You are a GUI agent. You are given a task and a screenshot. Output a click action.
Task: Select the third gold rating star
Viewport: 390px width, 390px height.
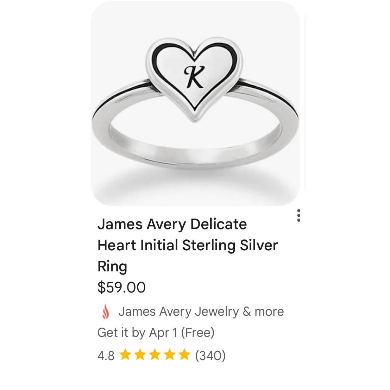155,354
